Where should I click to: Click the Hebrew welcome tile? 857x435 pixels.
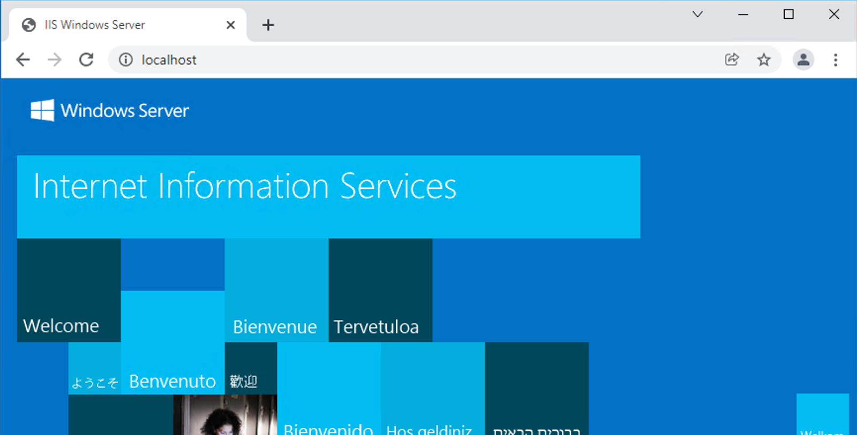(x=537, y=388)
